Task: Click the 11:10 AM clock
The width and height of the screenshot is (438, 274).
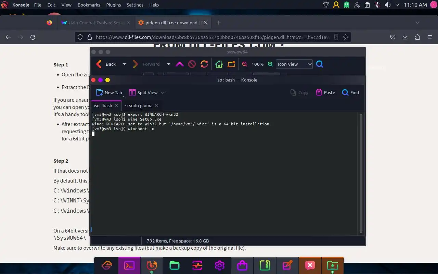Action: pos(415,5)
